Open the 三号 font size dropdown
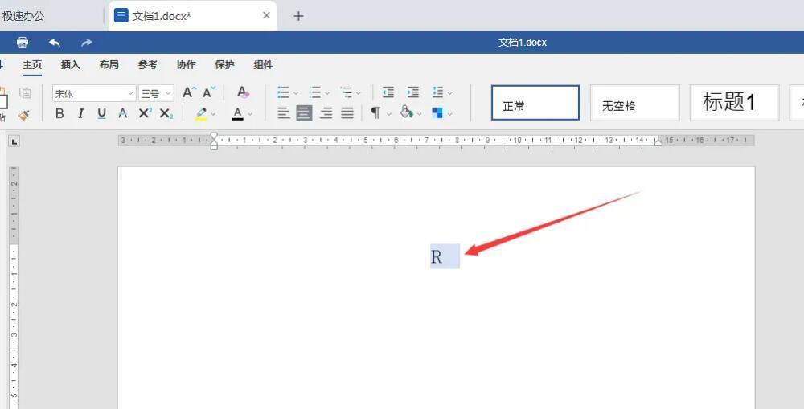Screen dimensions: 804x409 click(156, 93)
